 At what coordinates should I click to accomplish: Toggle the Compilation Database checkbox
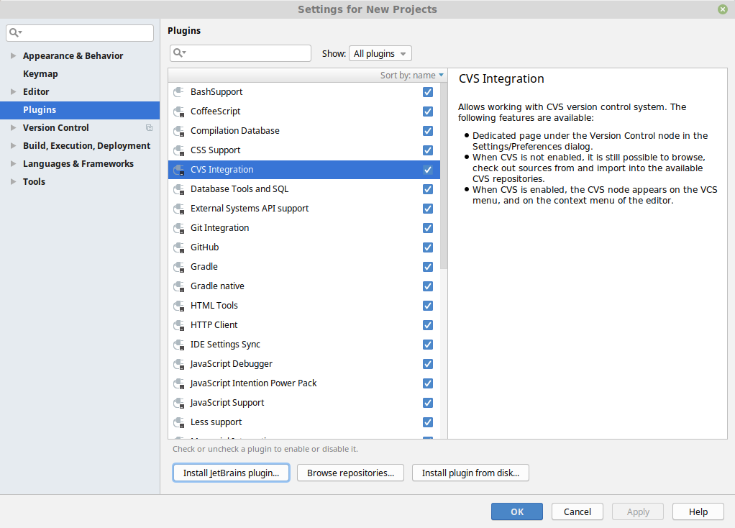tap(427, 131)
